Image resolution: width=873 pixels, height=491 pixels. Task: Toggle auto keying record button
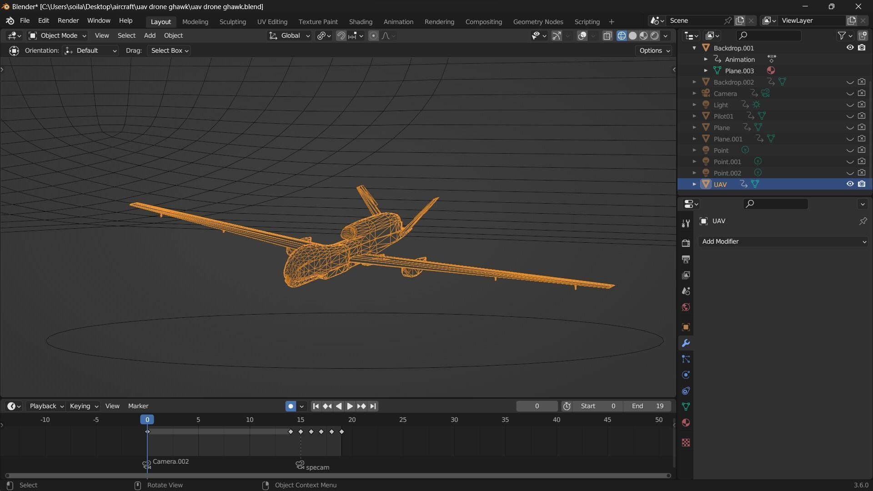pos(291,406)
